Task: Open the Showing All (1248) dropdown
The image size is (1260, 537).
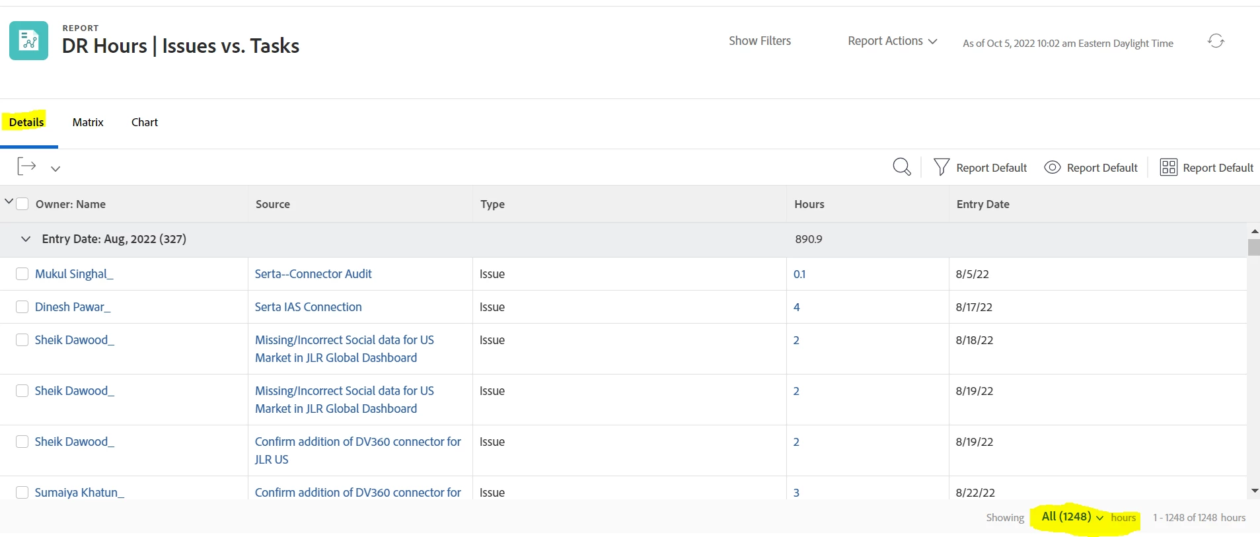Action: point(1072,517)
